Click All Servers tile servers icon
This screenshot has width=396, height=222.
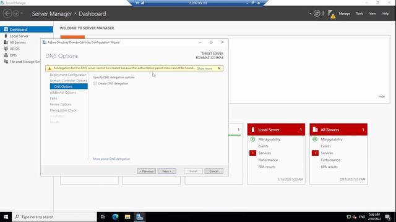(315, 129)
